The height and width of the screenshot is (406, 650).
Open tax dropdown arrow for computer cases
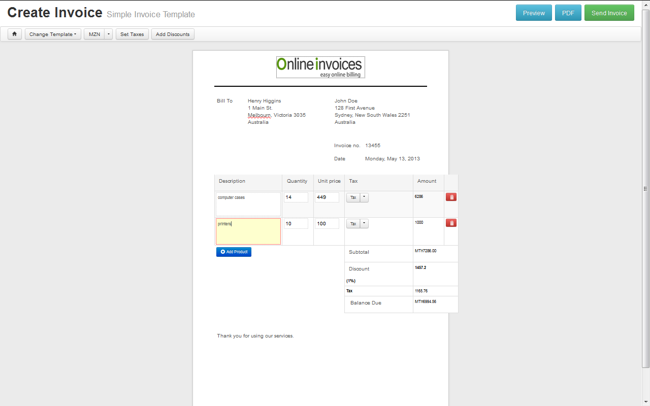click(x=365, y=197)
